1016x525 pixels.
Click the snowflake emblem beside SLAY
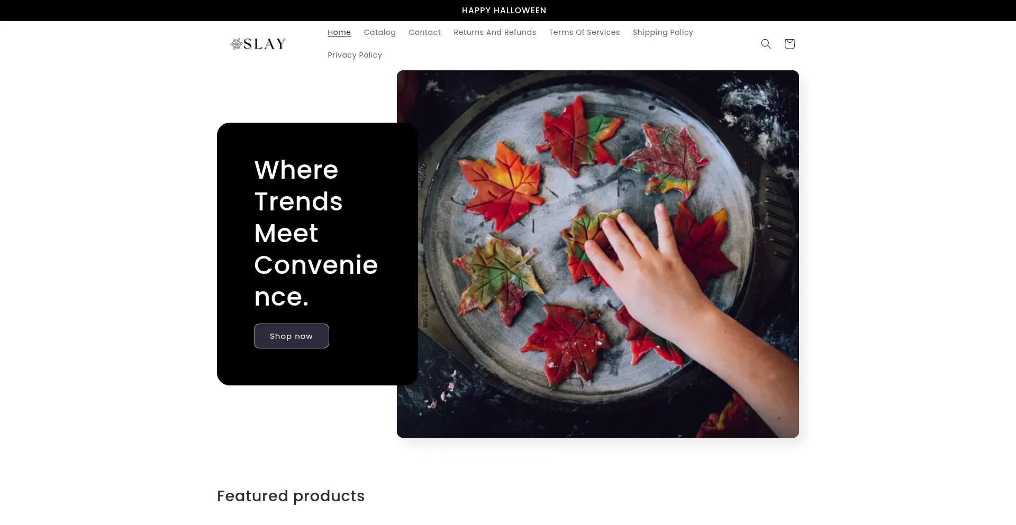click(x=236, y=44)
